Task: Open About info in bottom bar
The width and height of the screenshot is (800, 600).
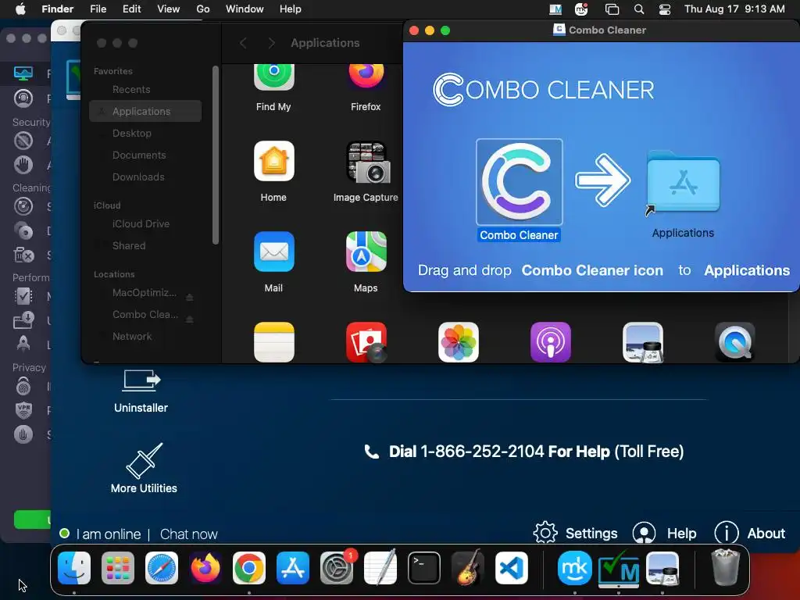Action: point(749,533)
